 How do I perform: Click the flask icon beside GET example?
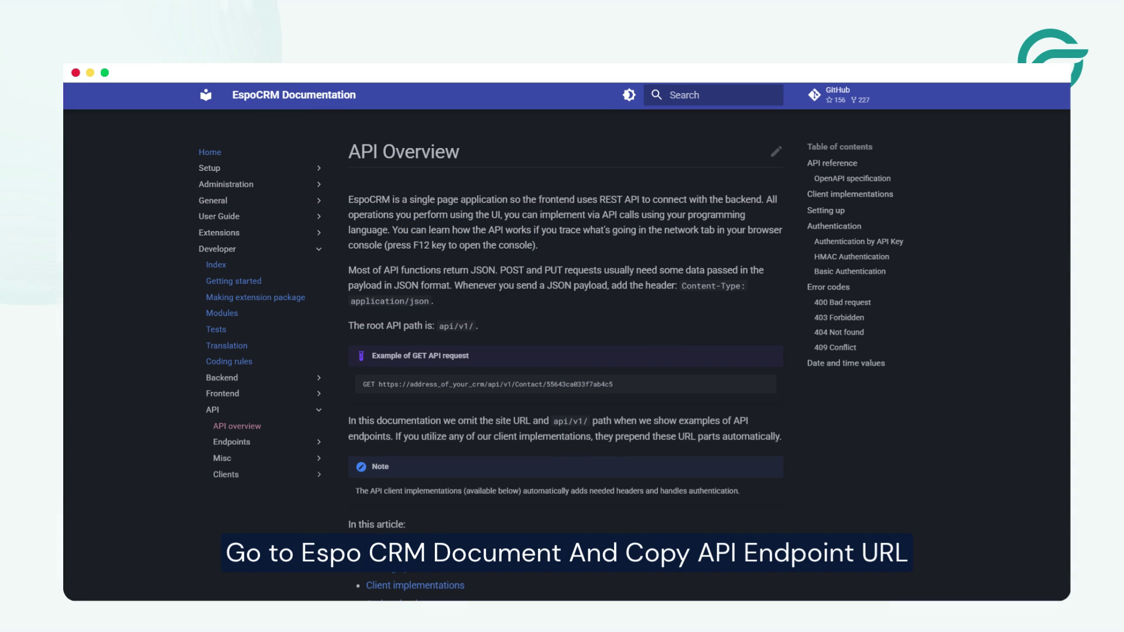(361, 356)
